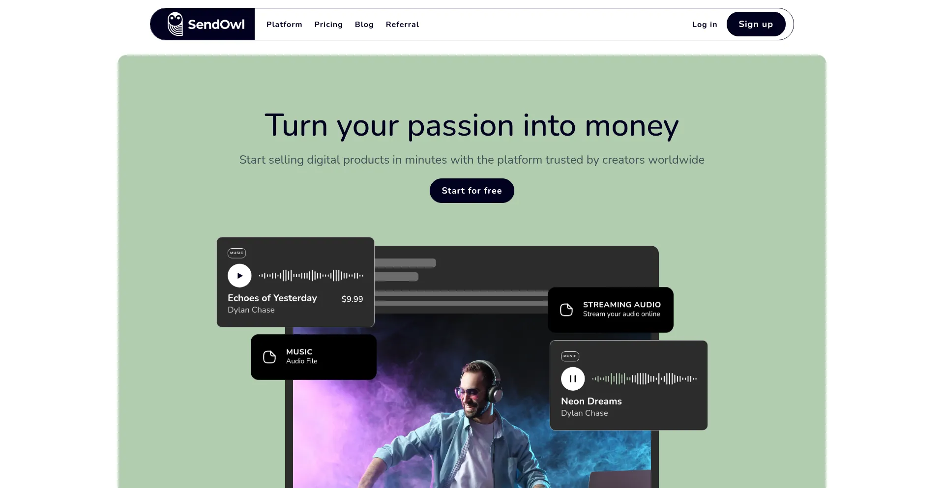Click the Music Audio File icon
The width and height of the screenshot is (944, 488).
pyautogui.click(x=269, y=357)
